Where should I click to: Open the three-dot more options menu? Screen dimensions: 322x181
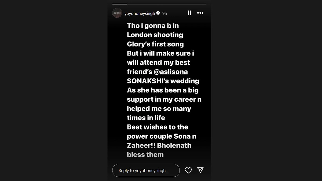pos(200,13)
